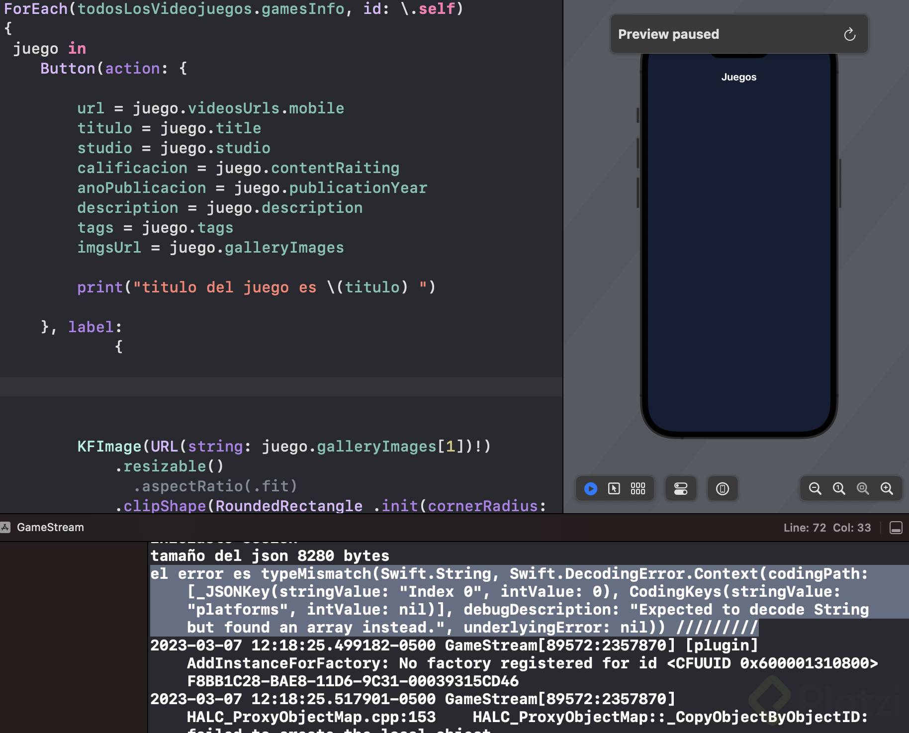Screen dimensions: 909x733
Task: Click the line 'url = juego.videosUrls.mobile'
Action: (211, 108)
